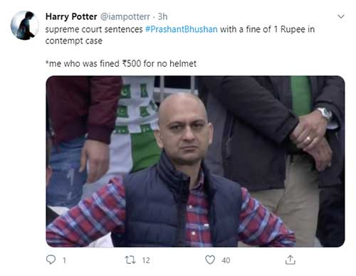Open the #PrashantBhushan hashtag link
This screenshot has height=276, width=356.
182,29
